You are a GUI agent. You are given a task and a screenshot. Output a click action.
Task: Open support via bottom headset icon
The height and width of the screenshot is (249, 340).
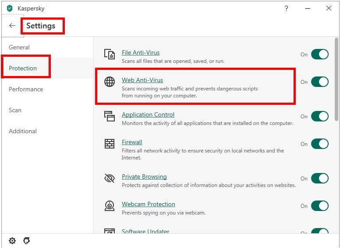pyautogui.click(x=27, y=241)
